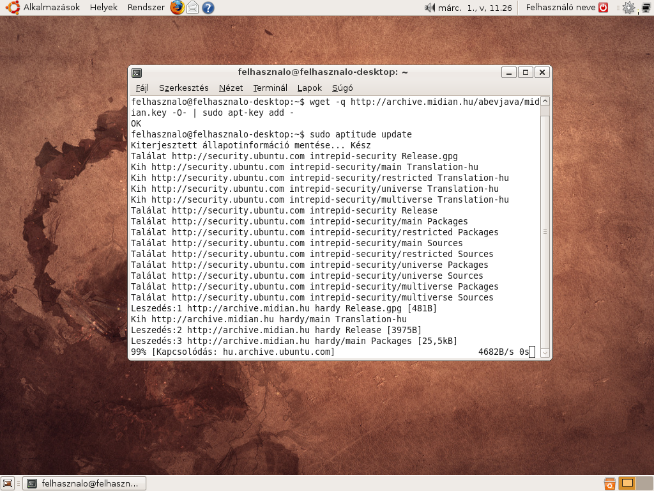Click the 'intrepid-security/restricted Translation-hu' line

[x=320, y=178]
